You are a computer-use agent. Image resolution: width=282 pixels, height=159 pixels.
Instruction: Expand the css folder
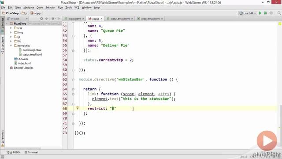[x=11, y=28]
